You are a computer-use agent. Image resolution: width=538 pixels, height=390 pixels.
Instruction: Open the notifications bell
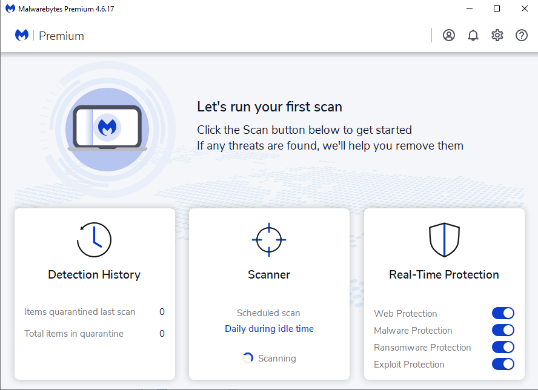click(x=473, y=35)
